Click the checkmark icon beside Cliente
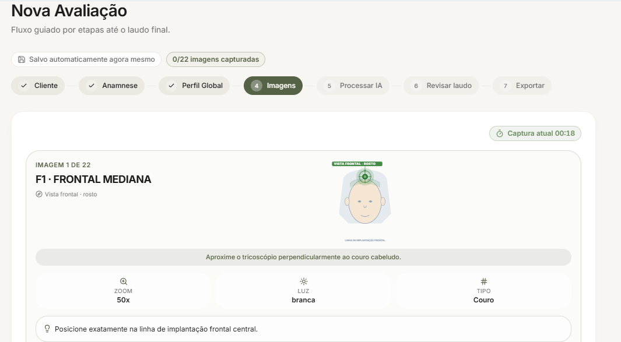Image resolution: width=621 pixels, height=342 pixels. (x=24, y=86)
